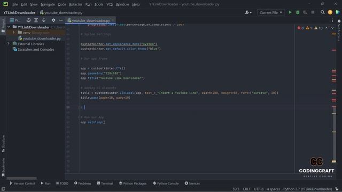
Task: Run with coverage icon in toolbar
Action: (305, 12)
